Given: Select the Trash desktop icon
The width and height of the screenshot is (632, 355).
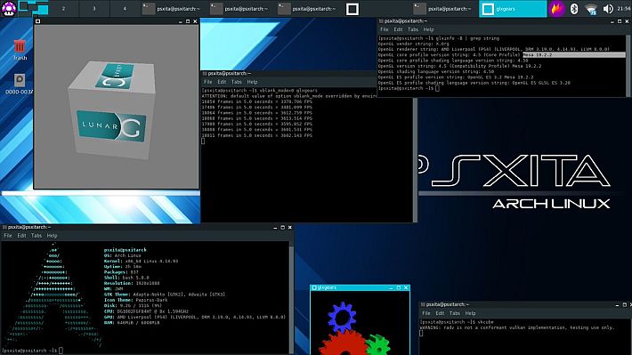Looking at the screenshot, I should click(20, 50).
